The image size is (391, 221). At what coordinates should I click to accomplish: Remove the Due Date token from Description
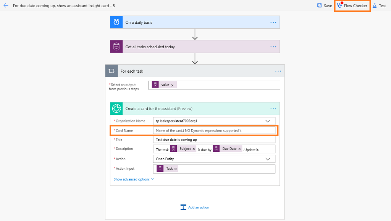tap(239, 149)
